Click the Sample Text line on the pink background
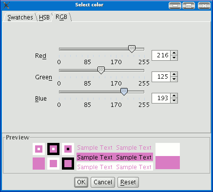The image size is (213, 192). (115, 157)
